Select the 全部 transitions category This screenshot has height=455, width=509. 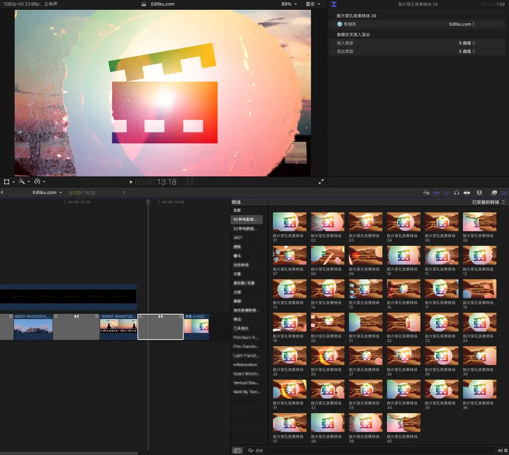pos(237,210)
